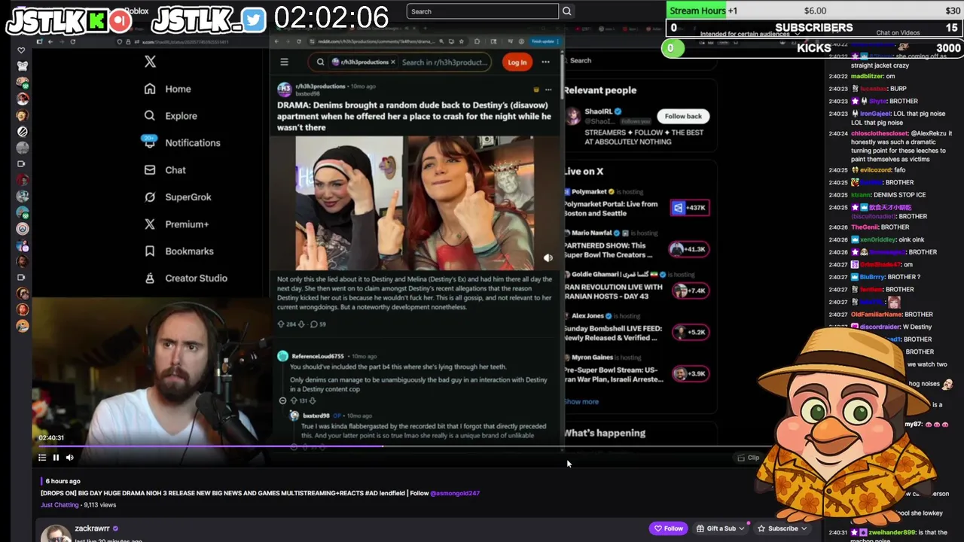The height and width of the screenshot is (542, 964).
Task: Open Alex Jones Sunday Bombshell live listing
Action: coord(613,333)
